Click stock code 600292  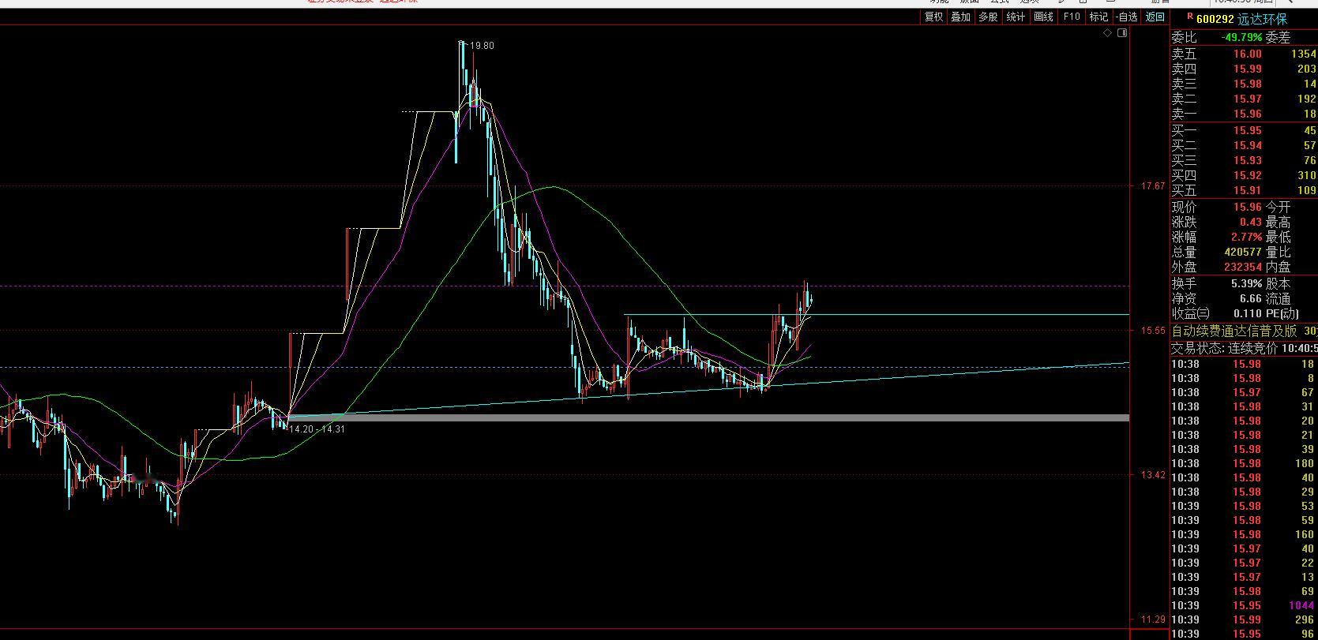(x=1215, y=19)
